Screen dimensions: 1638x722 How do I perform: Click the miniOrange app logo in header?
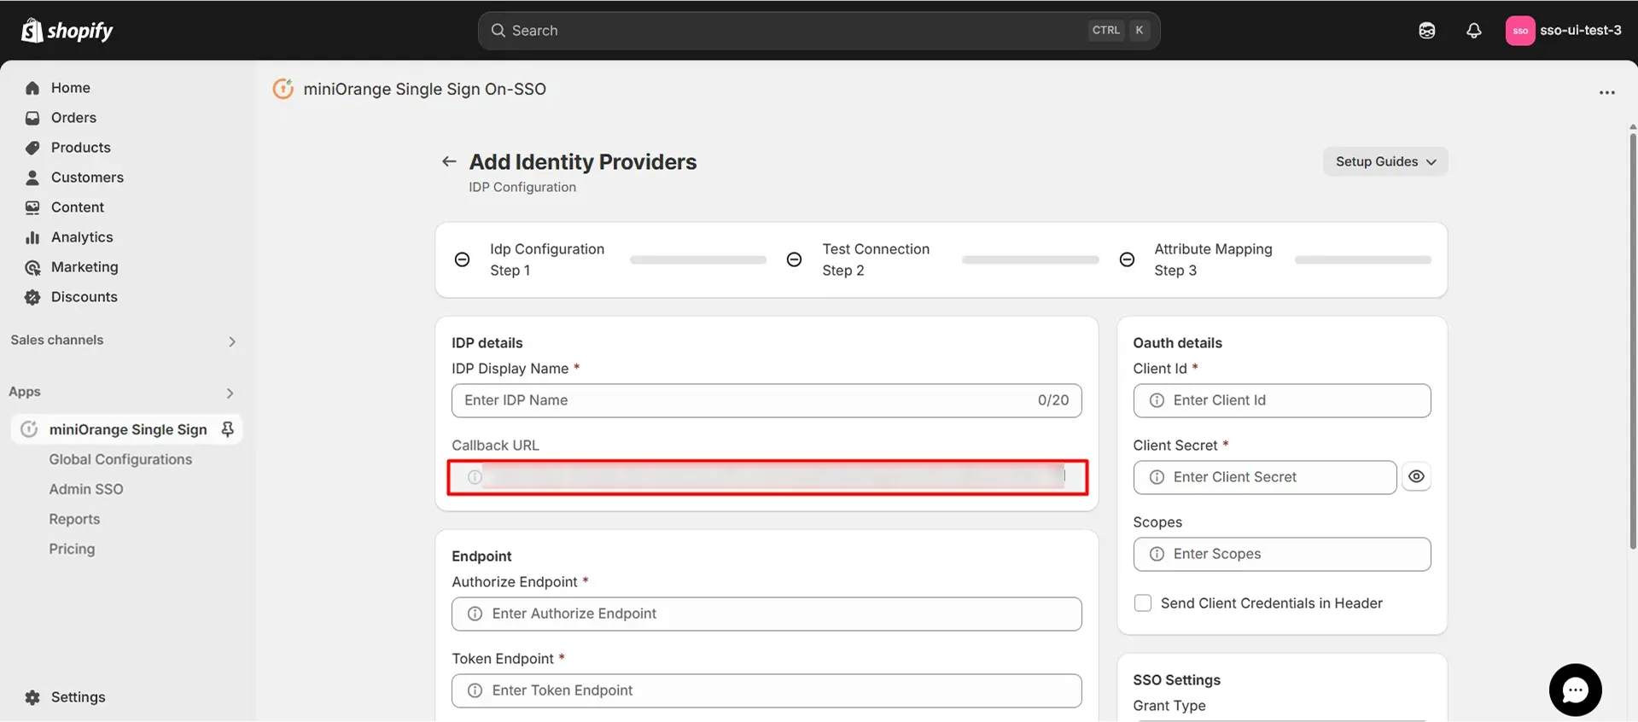(283, 89)
